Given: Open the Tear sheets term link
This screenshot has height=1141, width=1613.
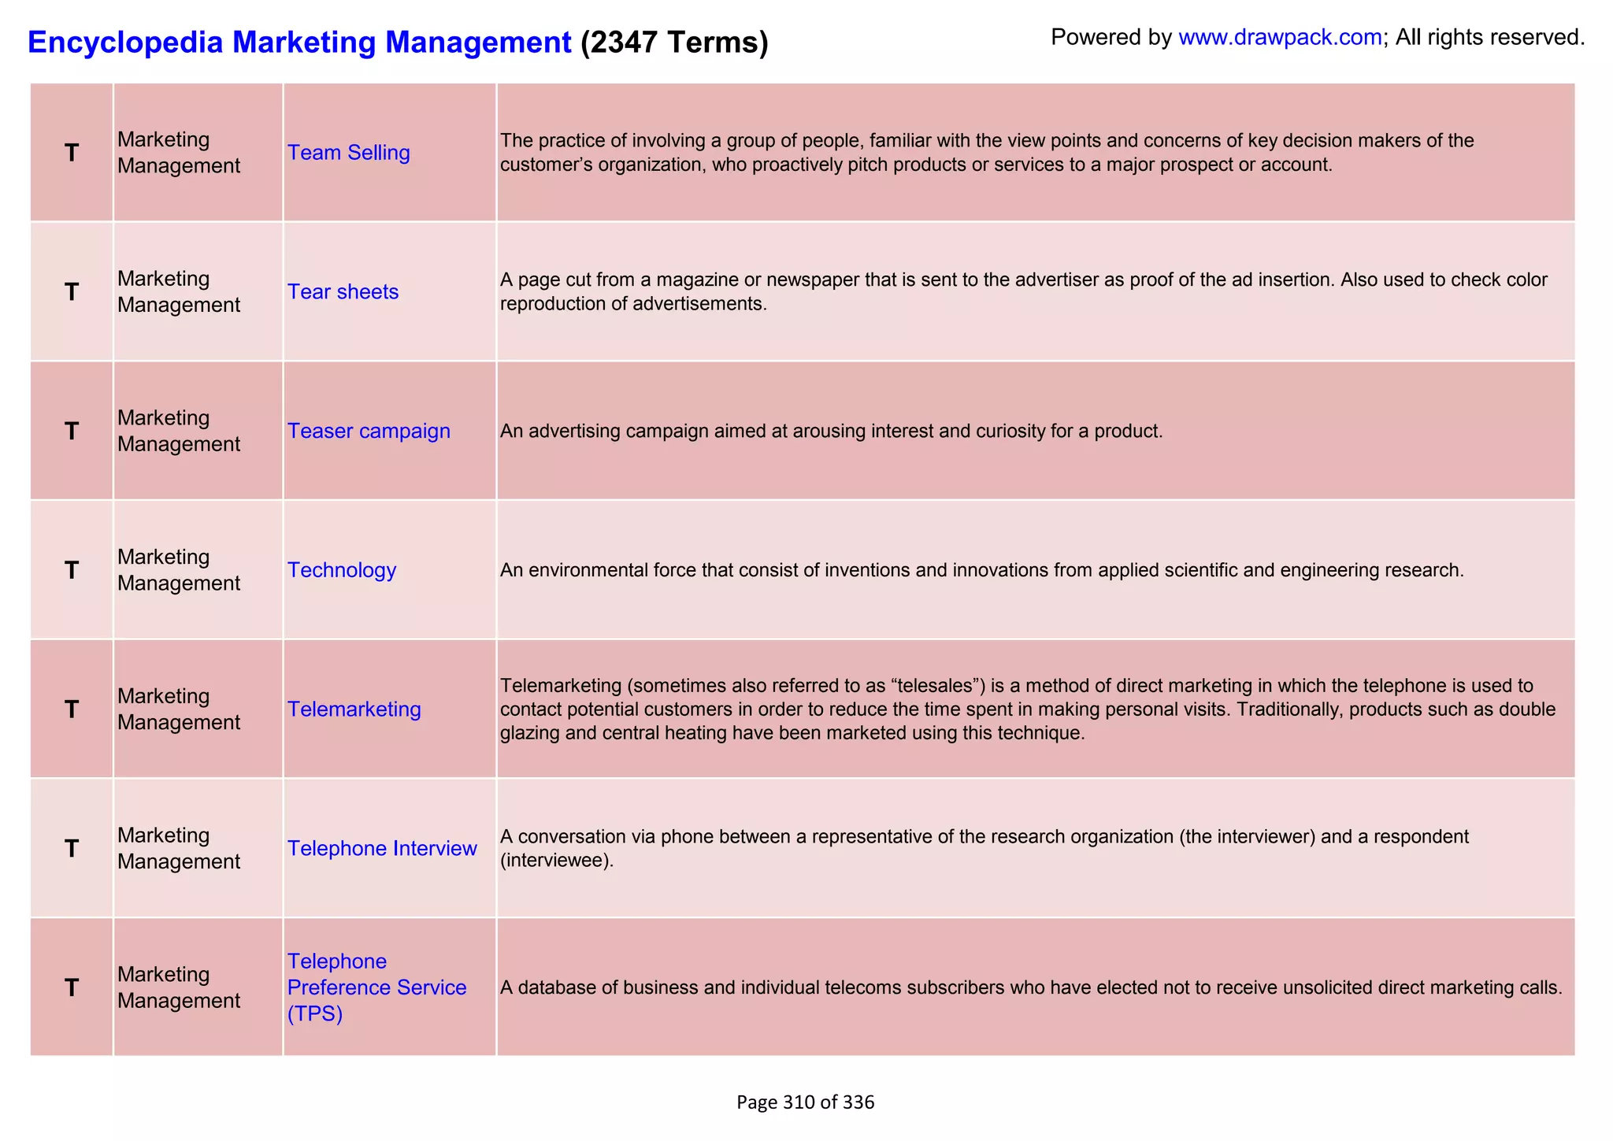Looking at the screenshot, I should coord(343,291).
